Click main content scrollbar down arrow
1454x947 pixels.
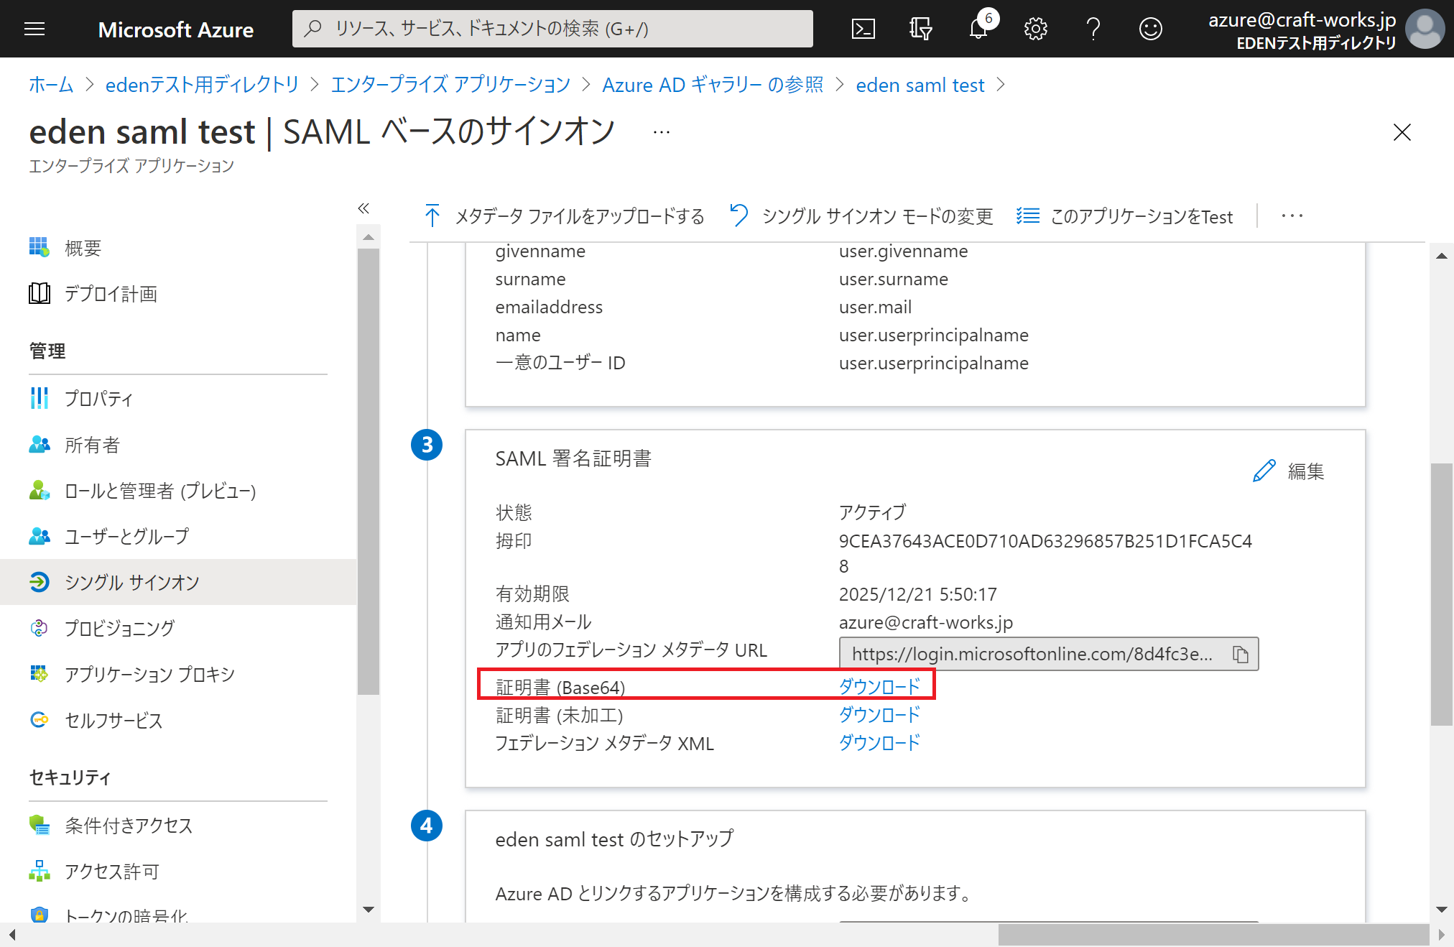[x=1442, y=910]
